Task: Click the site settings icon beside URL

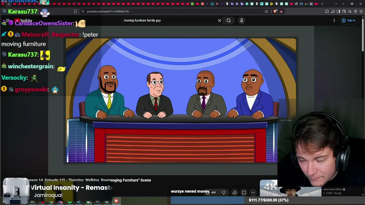Action: click(83, 11)
